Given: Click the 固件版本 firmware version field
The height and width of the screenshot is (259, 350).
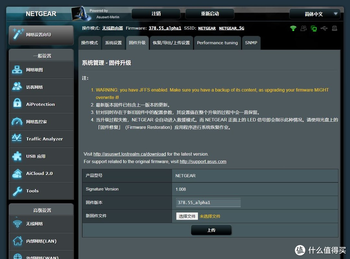Looking at the screenshot, I should point(208,203).
